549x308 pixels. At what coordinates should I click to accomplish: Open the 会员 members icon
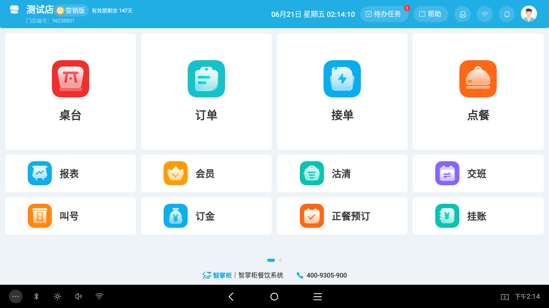pos(176,173)
